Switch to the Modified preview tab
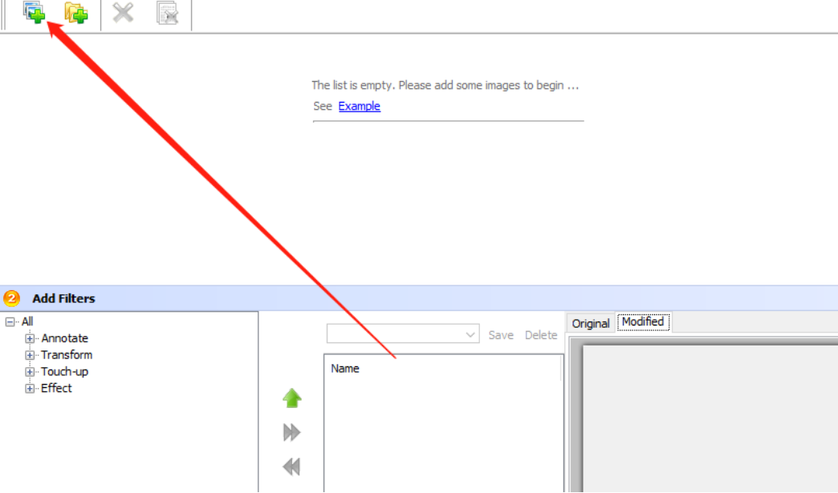Screen dimensions: 838x493 [643, 321]
